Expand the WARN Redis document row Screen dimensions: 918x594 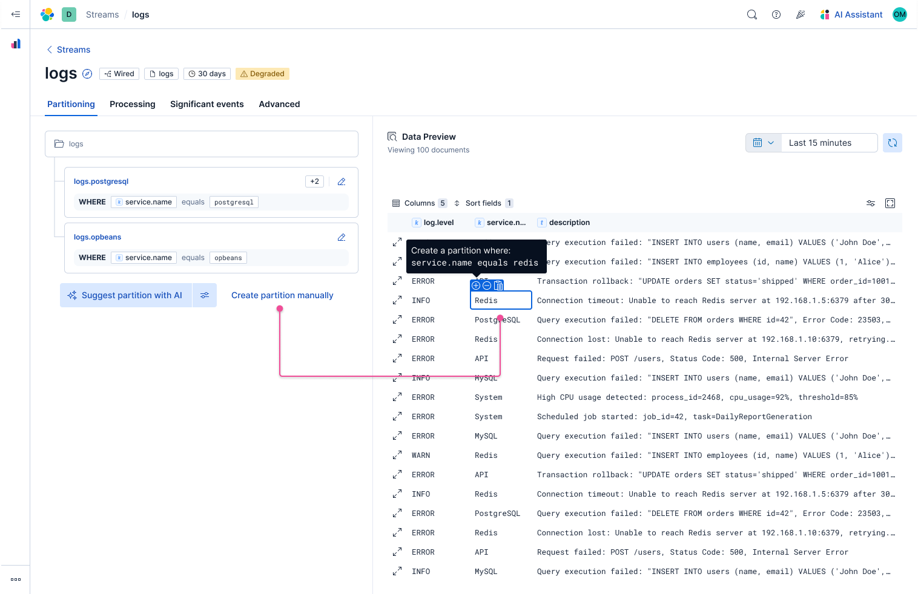pos(397,455)
